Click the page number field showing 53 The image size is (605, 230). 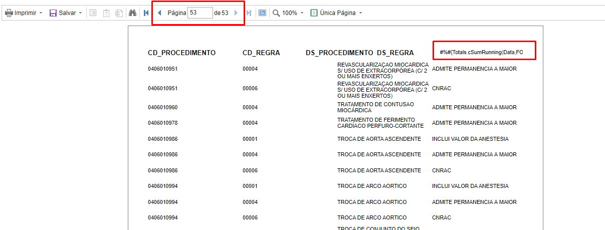pyautogui.click(x=200, y=13)
